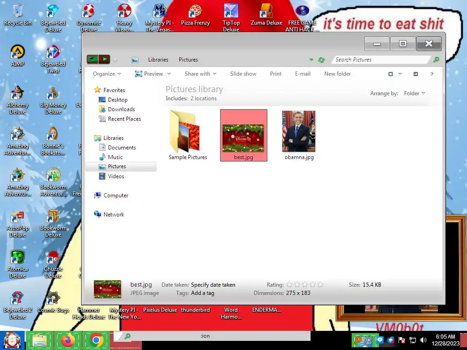
Task: Select the Atomica Deluxe desktop shortcut
Action: [x=18, y=264]
